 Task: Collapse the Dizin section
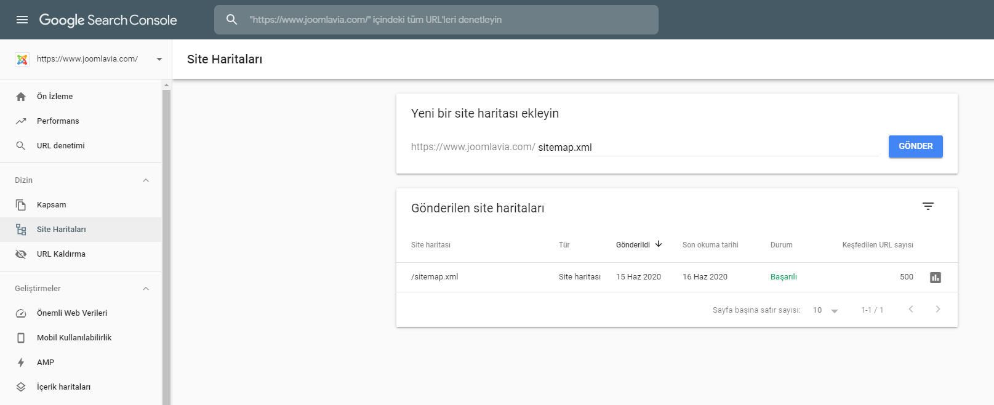pyautogui.click(x=146, y=180)
